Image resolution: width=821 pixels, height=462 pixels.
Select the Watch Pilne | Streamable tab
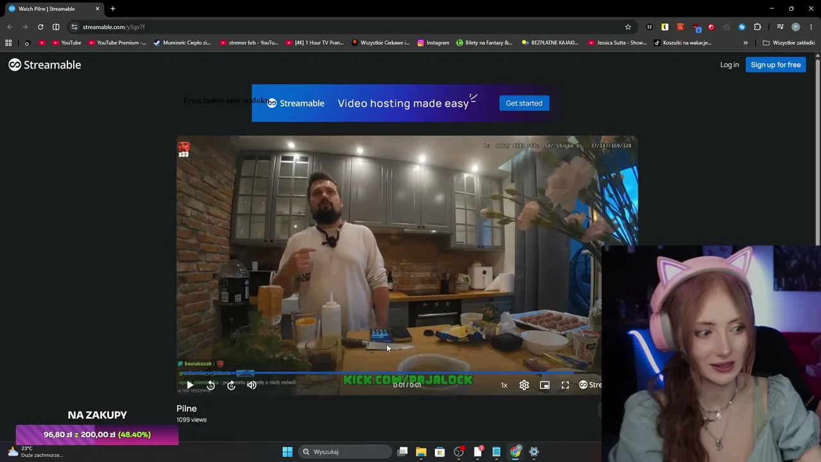(54, 9)
